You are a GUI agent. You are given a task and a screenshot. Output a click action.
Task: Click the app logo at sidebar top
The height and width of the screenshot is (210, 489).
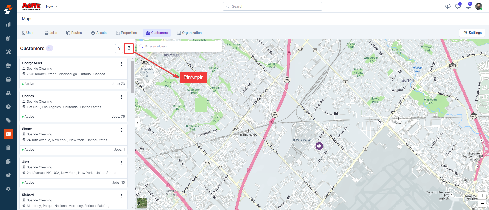pyautogui.click(x=8, y=9)
